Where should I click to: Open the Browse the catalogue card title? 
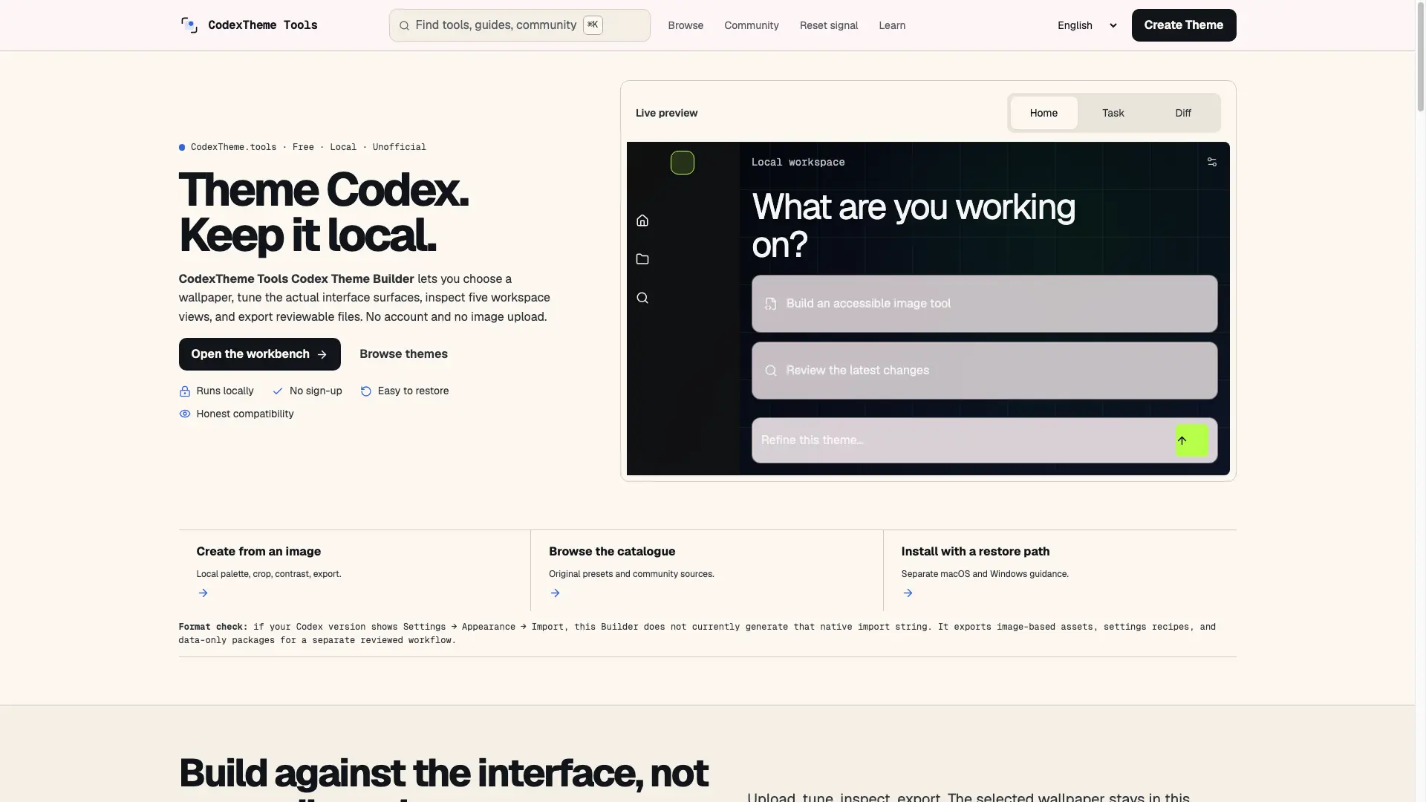click(x=612, y=552)
